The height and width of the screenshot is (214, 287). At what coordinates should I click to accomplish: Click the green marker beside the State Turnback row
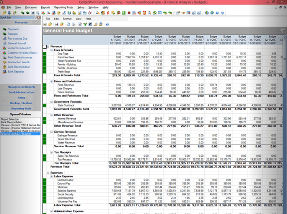tap(44, 105)
